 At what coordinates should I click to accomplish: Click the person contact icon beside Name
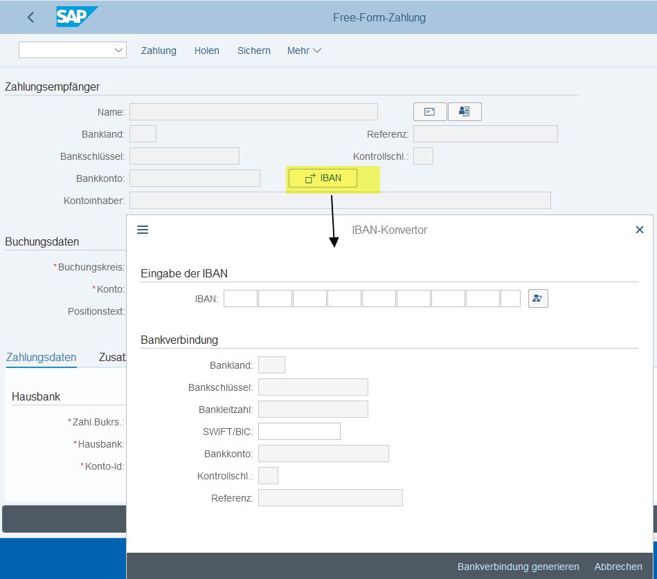[465, 112]
